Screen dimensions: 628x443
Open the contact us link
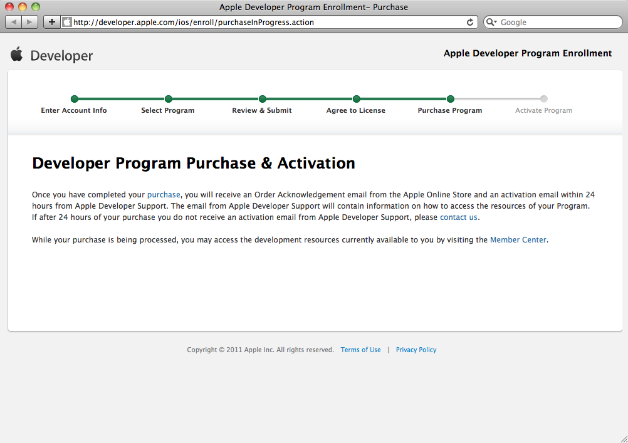[x=459, y=217]
